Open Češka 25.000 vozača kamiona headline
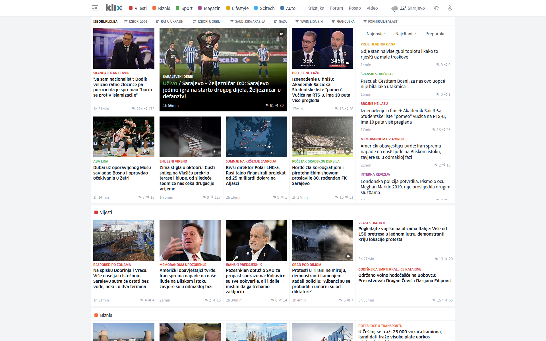The image size is (546, 341). (x=400, y=334)
